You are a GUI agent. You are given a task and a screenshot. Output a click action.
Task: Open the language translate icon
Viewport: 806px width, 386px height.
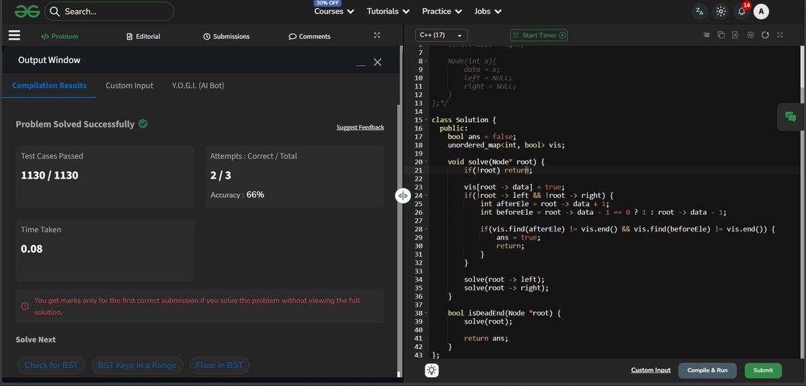tap(700, 11)
